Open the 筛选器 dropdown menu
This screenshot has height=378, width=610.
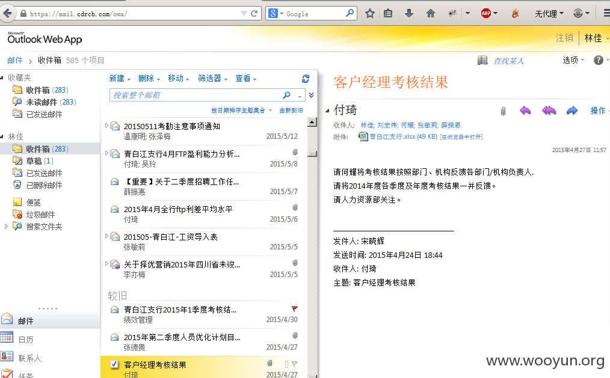click(212, 79)
